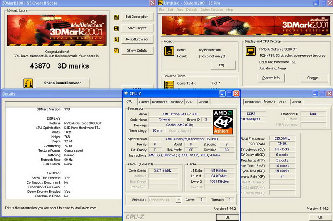Open the Help menu in 3DMark2001
Screen dimensions: 333x221
(230, 10)
